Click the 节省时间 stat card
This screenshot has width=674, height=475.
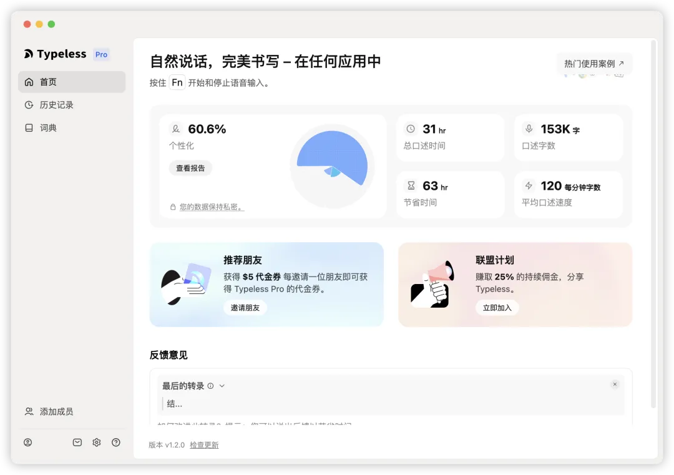click(450, 194)
